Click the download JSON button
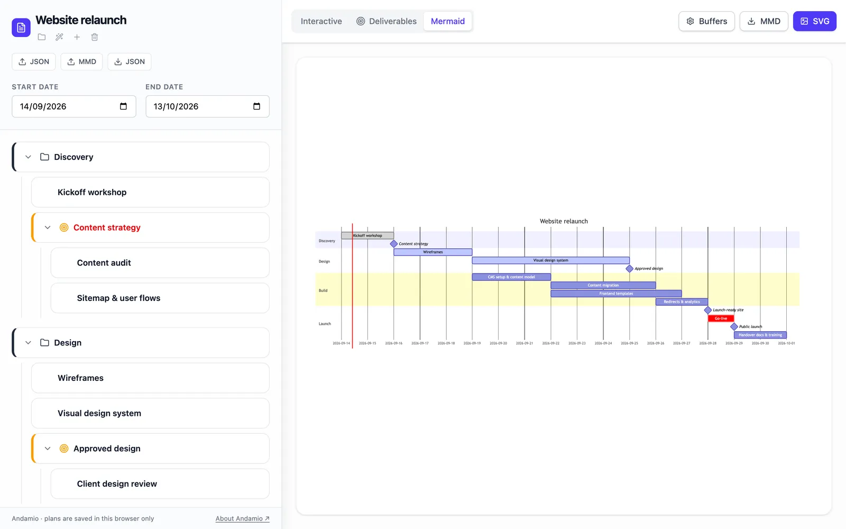The height and width of the screenshot is (529, 846). [x=130, y=62]
